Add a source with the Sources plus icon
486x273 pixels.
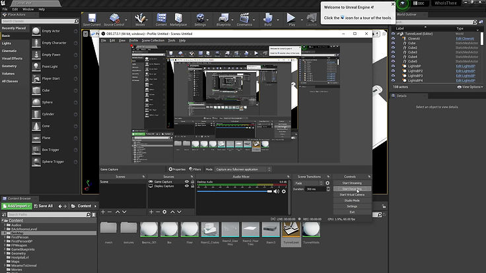click(x=151, y=212)
